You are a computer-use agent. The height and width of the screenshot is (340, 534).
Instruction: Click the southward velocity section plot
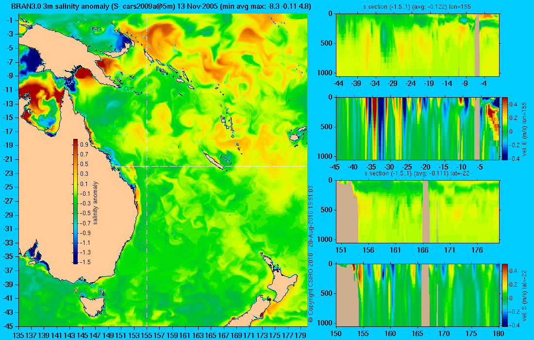[418, 295]
